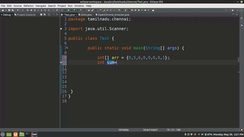Open the Run launch dropdown arrow

point(71,10)
